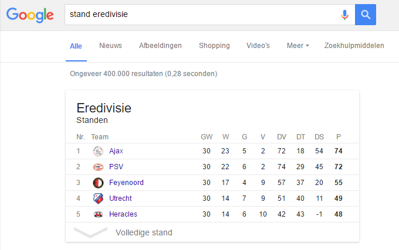Image resolution: width=399 pixels, height=250 pixels.
Task: Open the Volledige stand link
Action: point(144,232)
